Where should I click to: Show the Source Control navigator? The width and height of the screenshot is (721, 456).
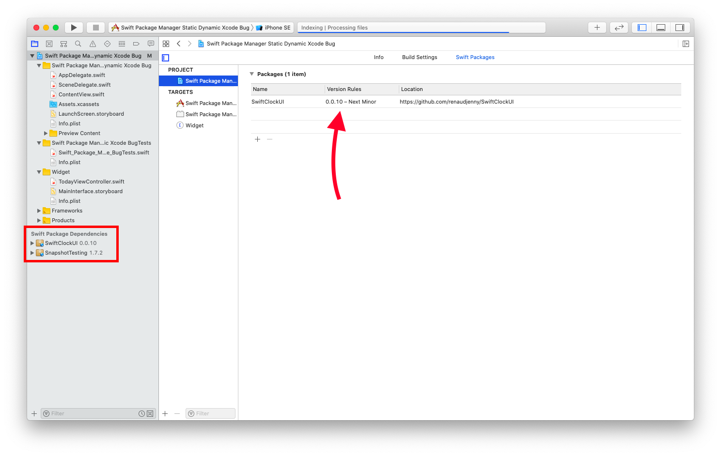click(49, 44)
